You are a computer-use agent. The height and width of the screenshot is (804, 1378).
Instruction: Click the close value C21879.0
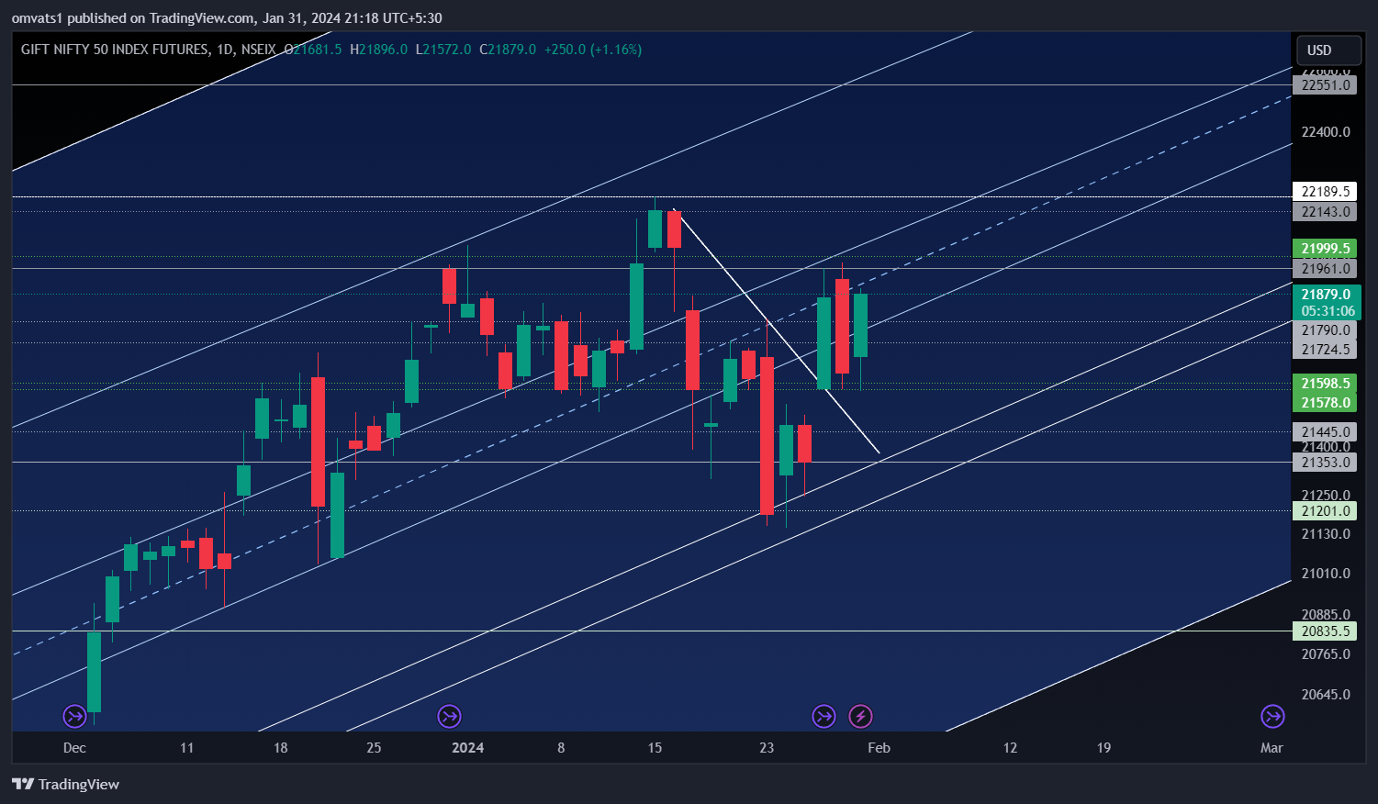tap(508, 50)
